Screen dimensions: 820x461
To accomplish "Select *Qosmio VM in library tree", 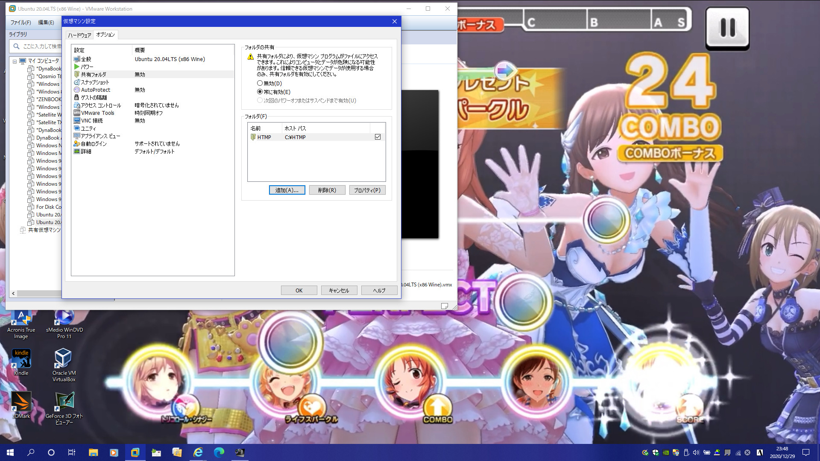I will [x=45, y=76].
